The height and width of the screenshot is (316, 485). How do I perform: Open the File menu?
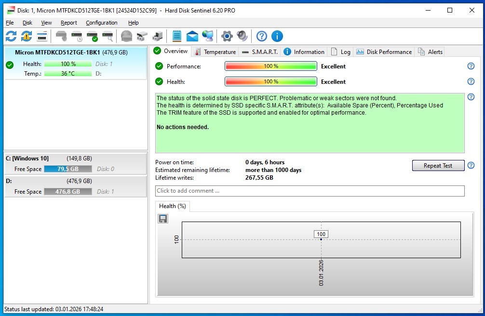pyautogui.click(x=10, y=23)
